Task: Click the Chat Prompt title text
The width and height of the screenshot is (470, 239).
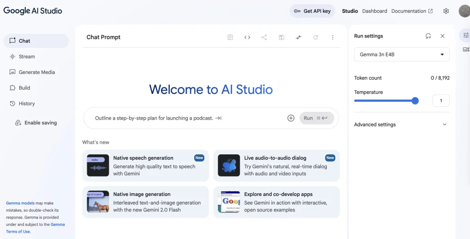Action: pos(103,37)
